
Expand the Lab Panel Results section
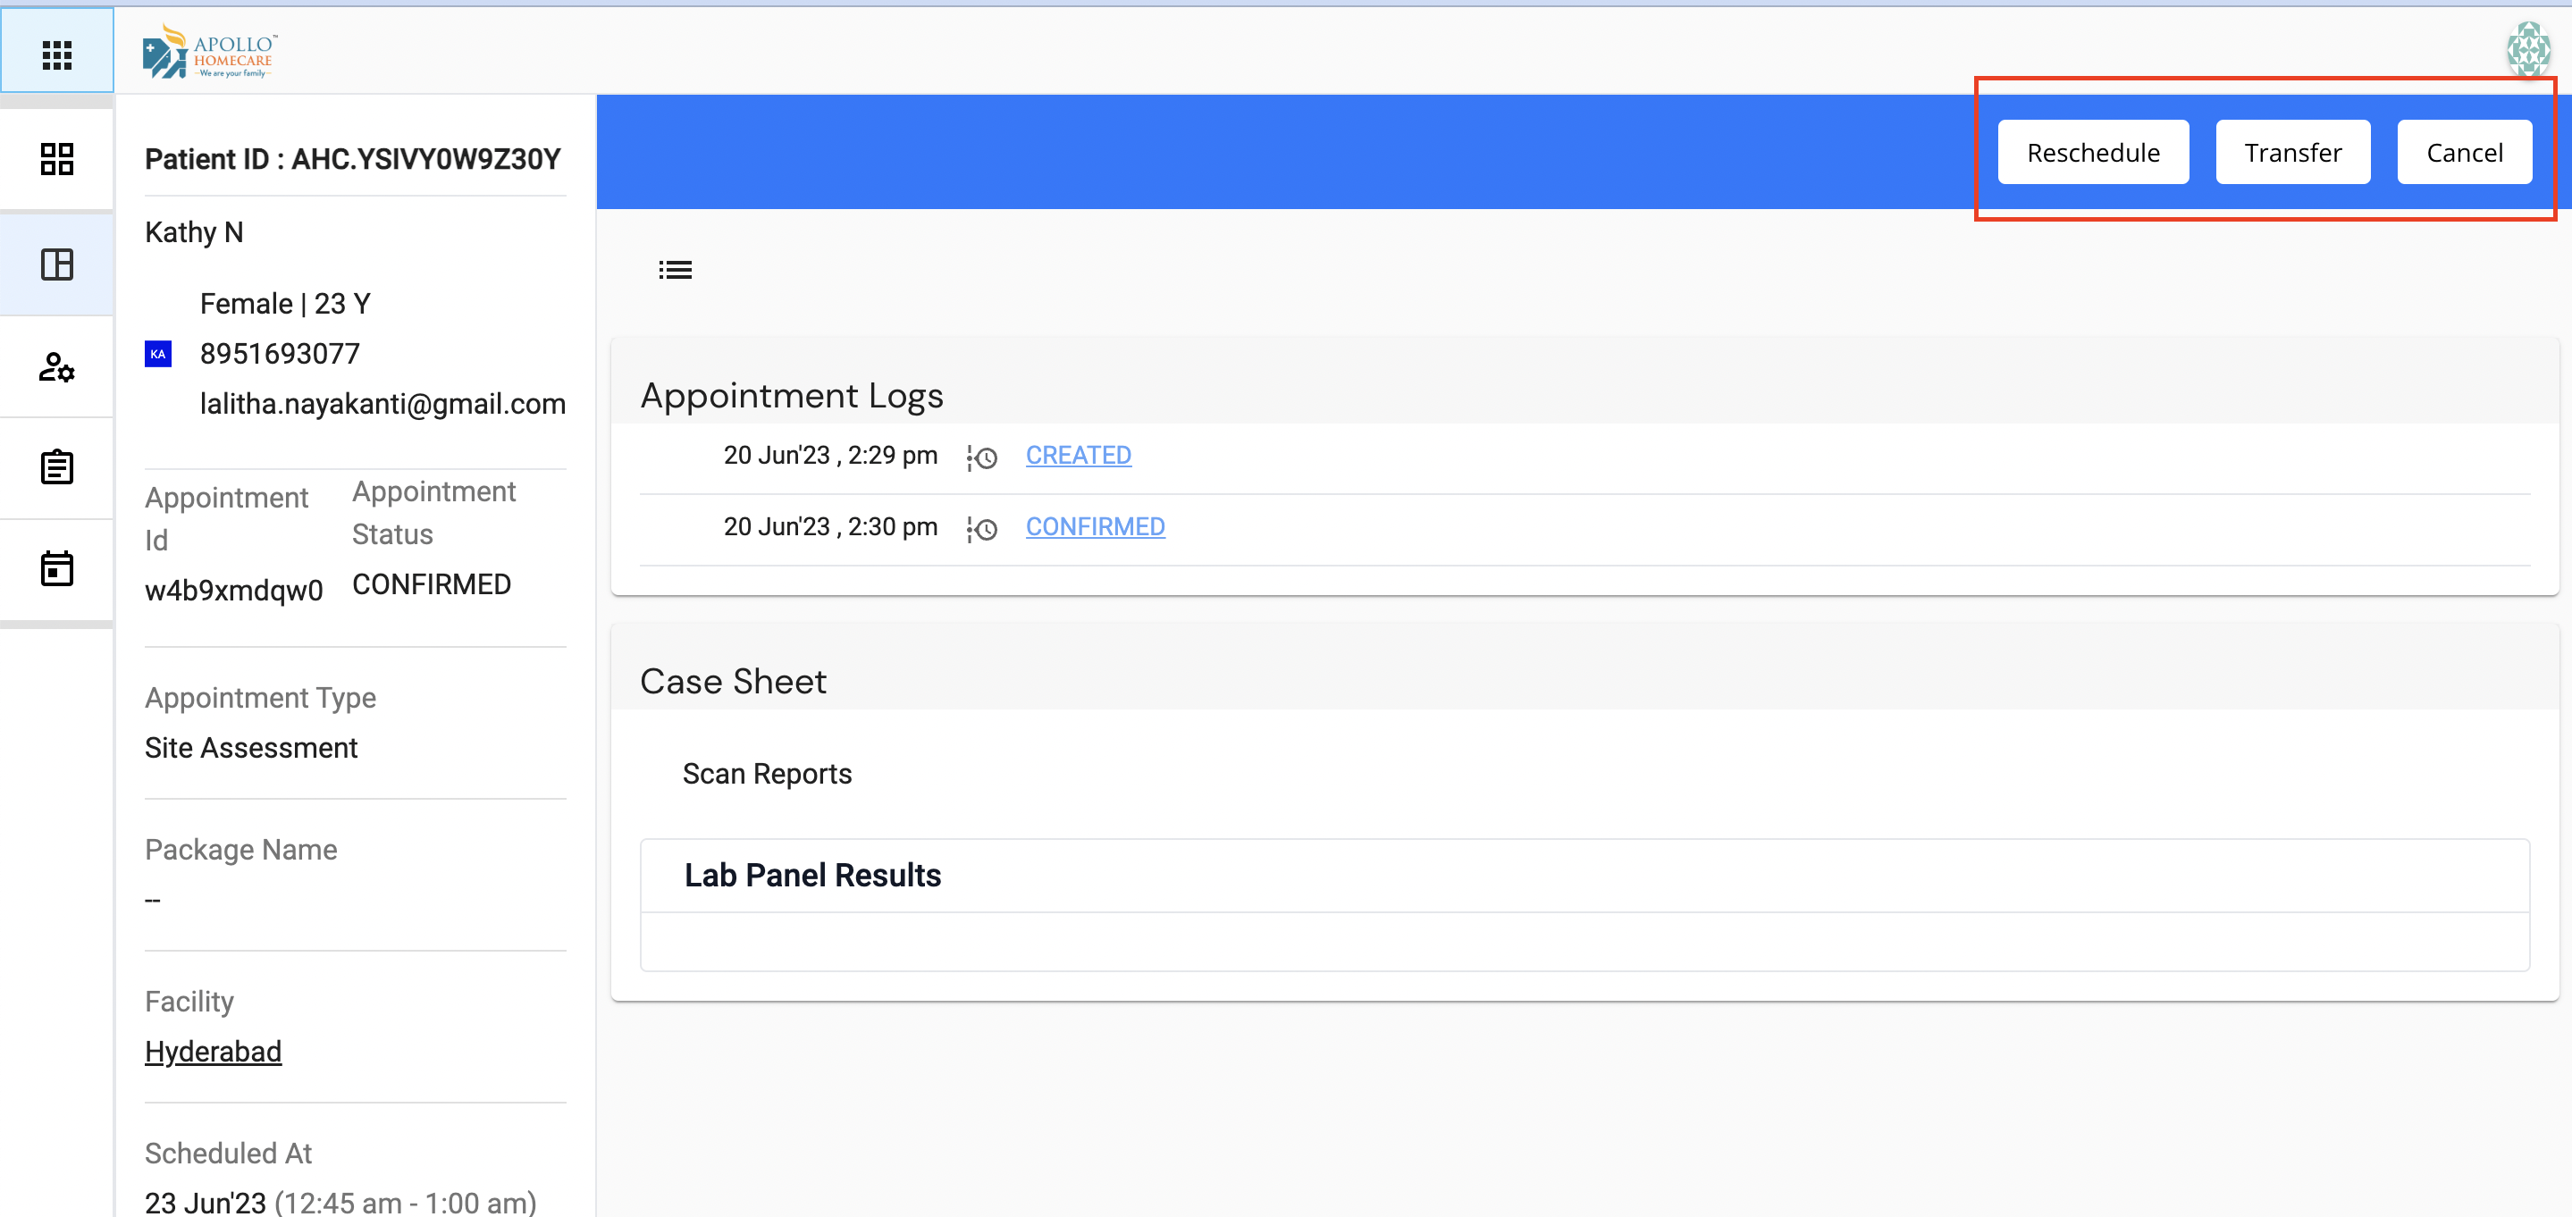(x=812, y=876)
